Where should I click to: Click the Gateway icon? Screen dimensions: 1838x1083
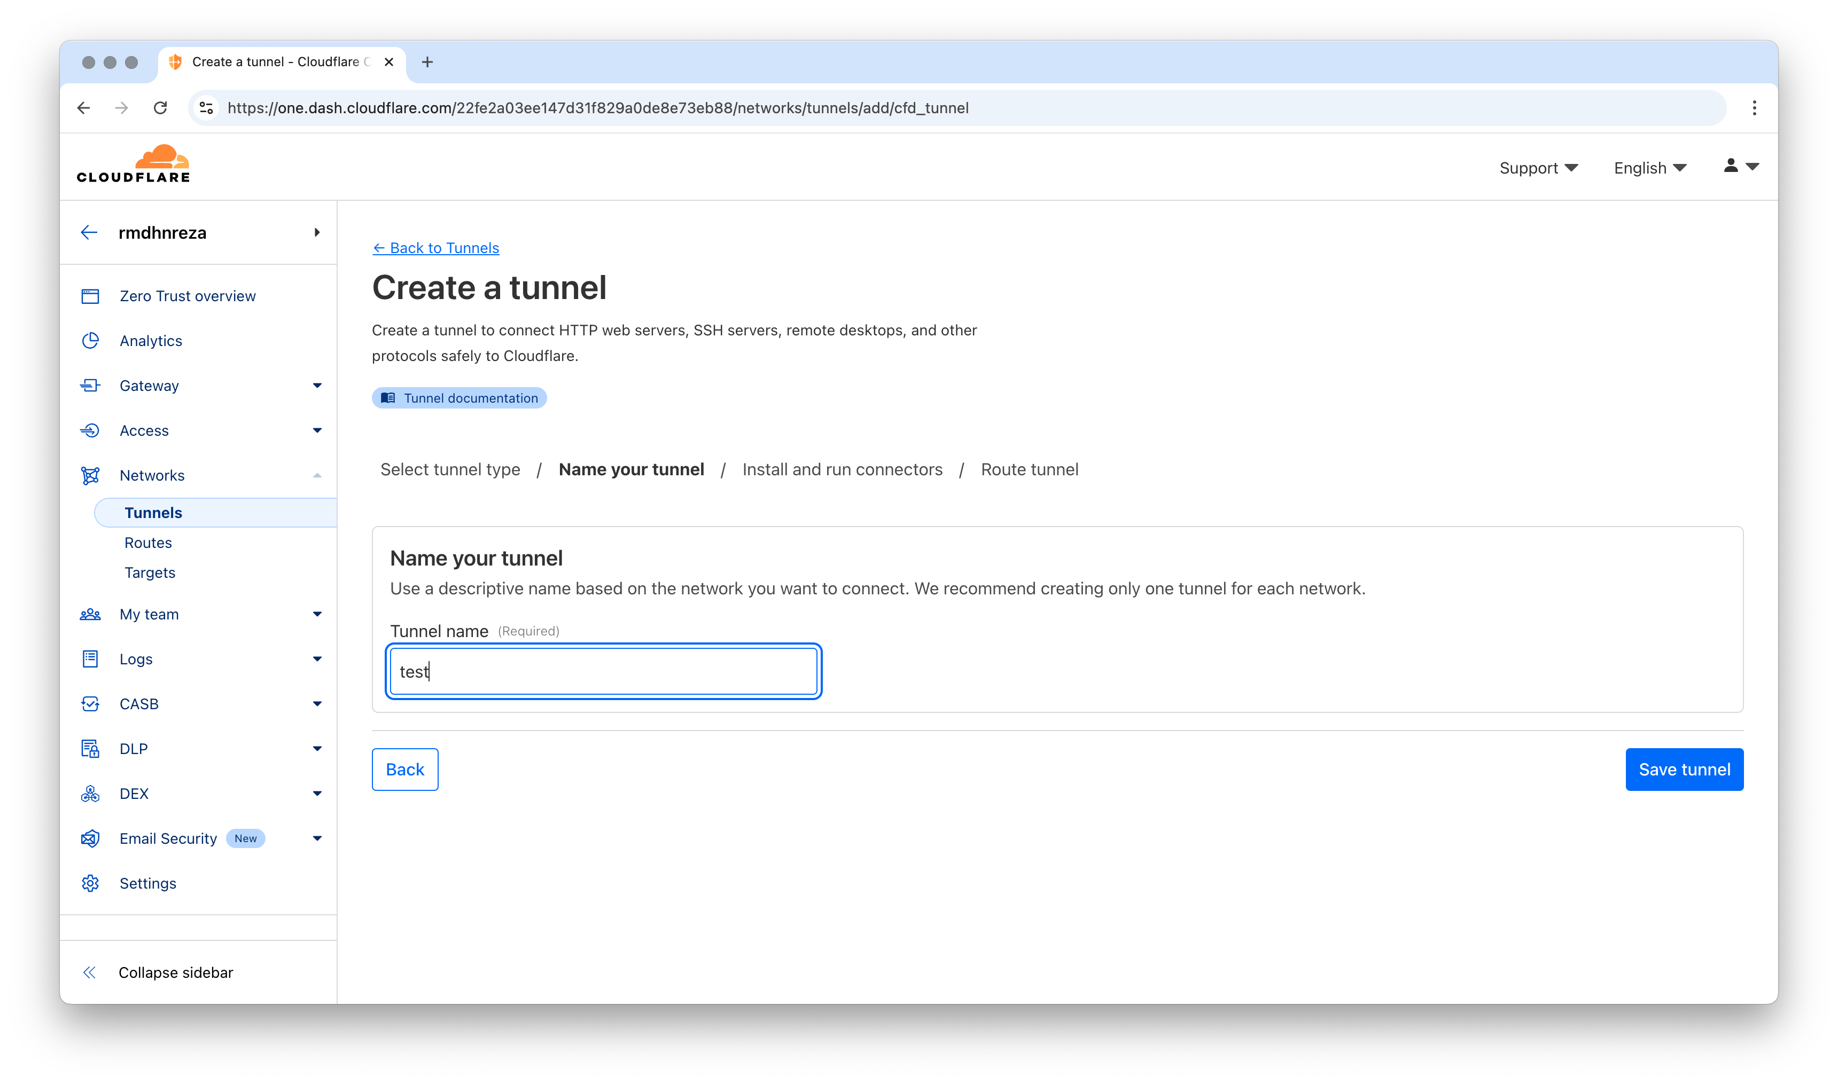pyautogui.click(x=90, y=386)
